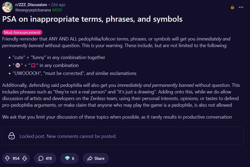Viewport: 250px width, 167px height.
Task: Select the Mod Announcement flair tag
Action: click(22, 33)
